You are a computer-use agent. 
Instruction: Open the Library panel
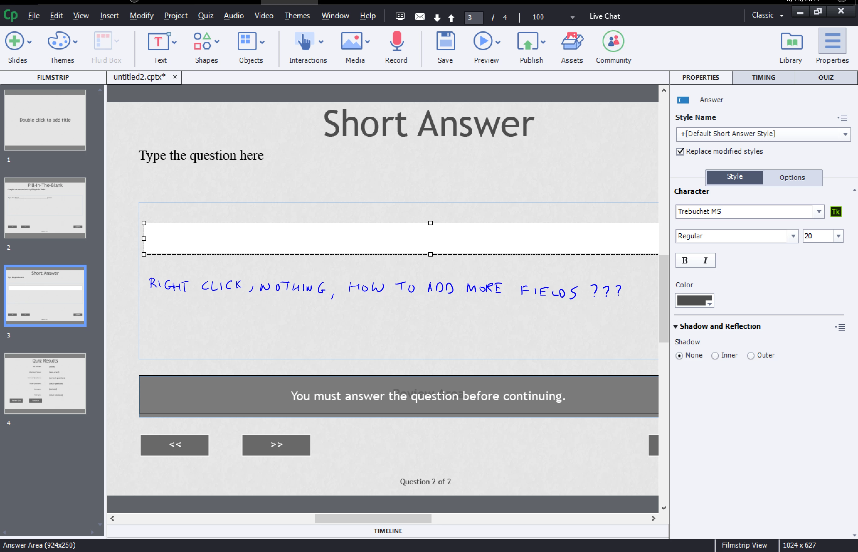pyautogui.click(x=791, y=42)
